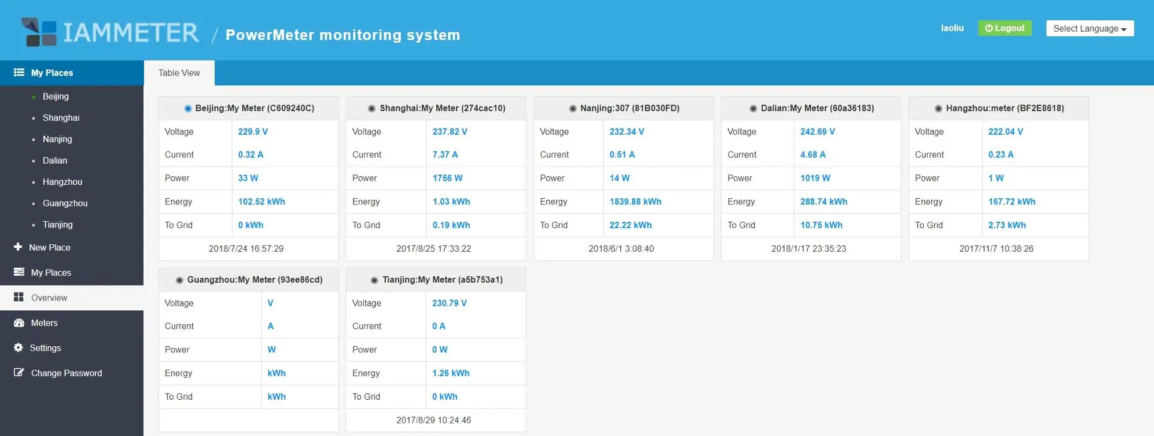
Task: Click the plus icon beside New Place
Action: pyautogui.click(x=18, y=247)
